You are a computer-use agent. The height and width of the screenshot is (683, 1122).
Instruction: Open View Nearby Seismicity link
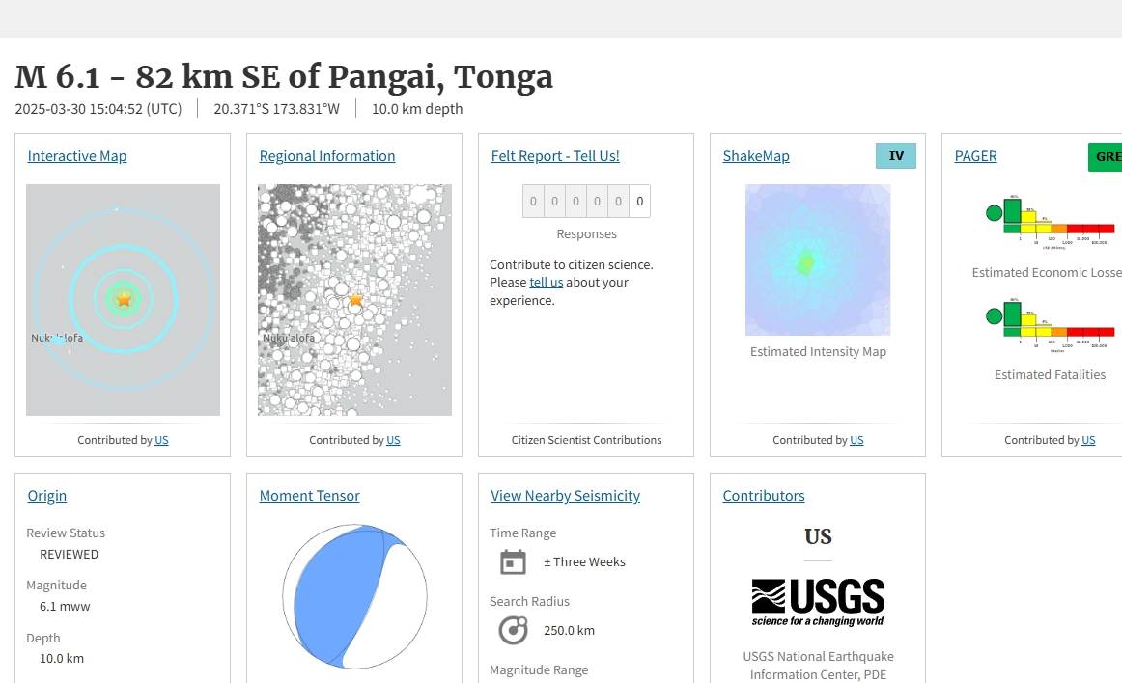click(565, 496)
